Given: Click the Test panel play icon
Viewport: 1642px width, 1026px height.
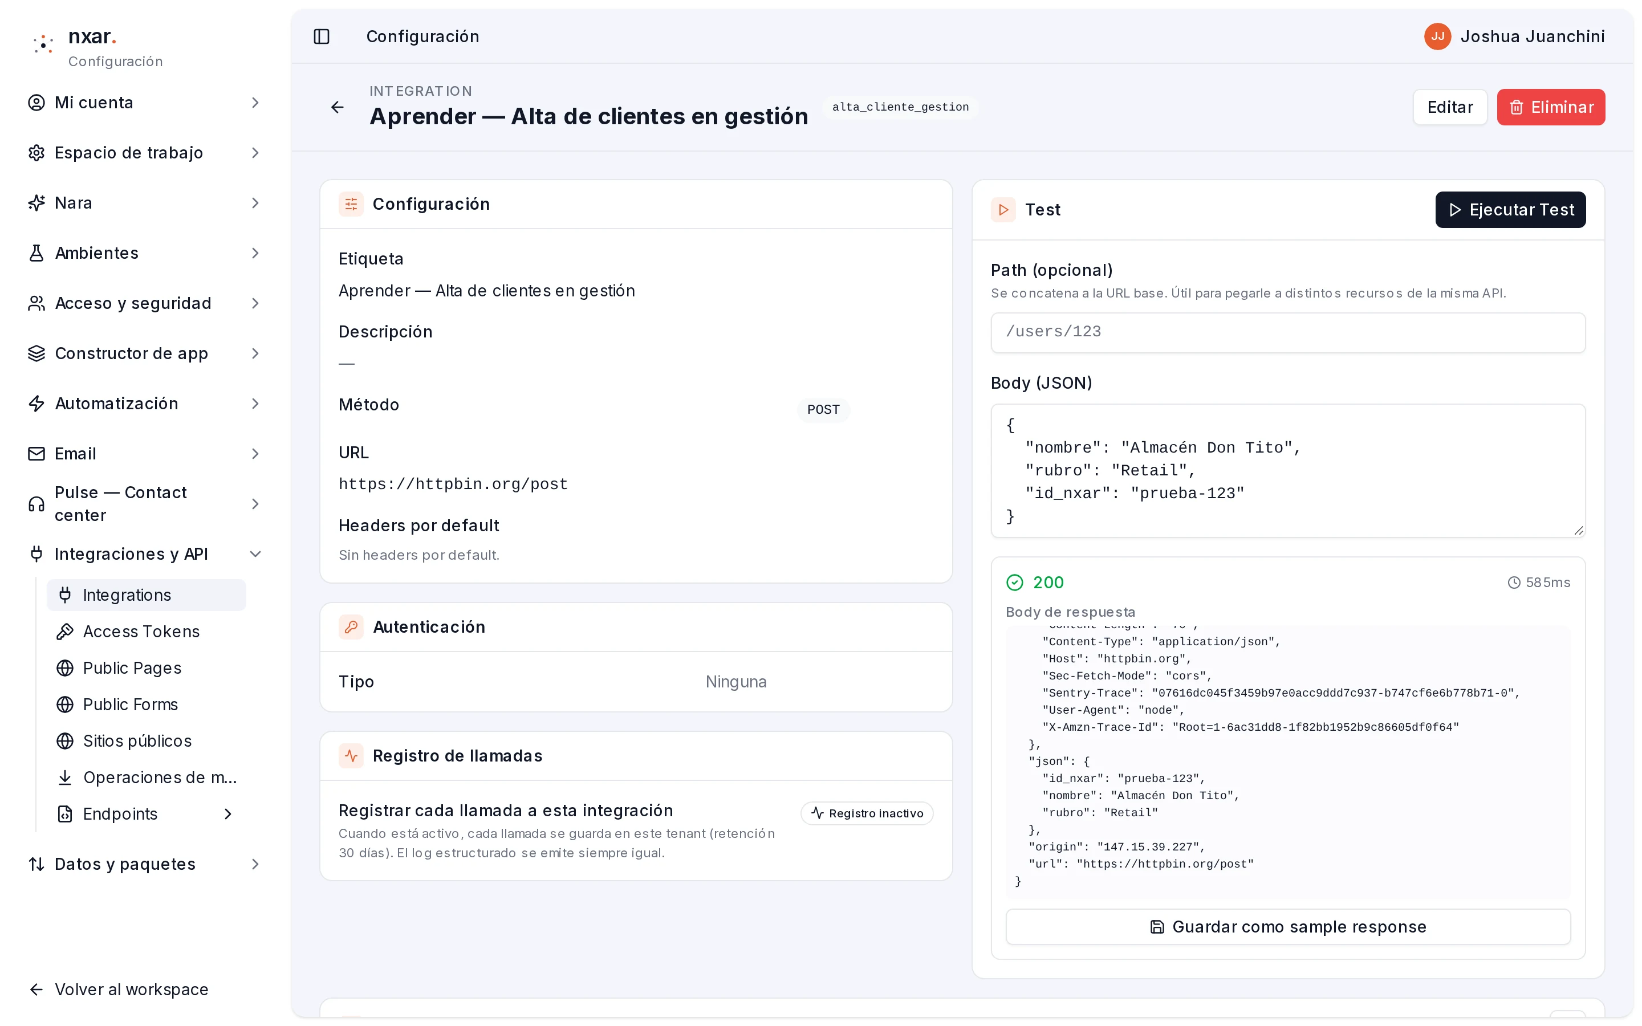Looking at the screenshot, I should [x=1003, y=210].
